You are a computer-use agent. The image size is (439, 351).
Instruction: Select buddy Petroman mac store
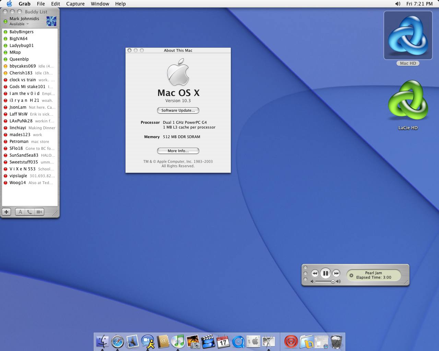pyautogui.click(x=30, y=142)
